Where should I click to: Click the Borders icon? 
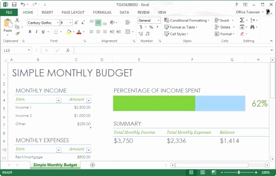tap(56, 32)
